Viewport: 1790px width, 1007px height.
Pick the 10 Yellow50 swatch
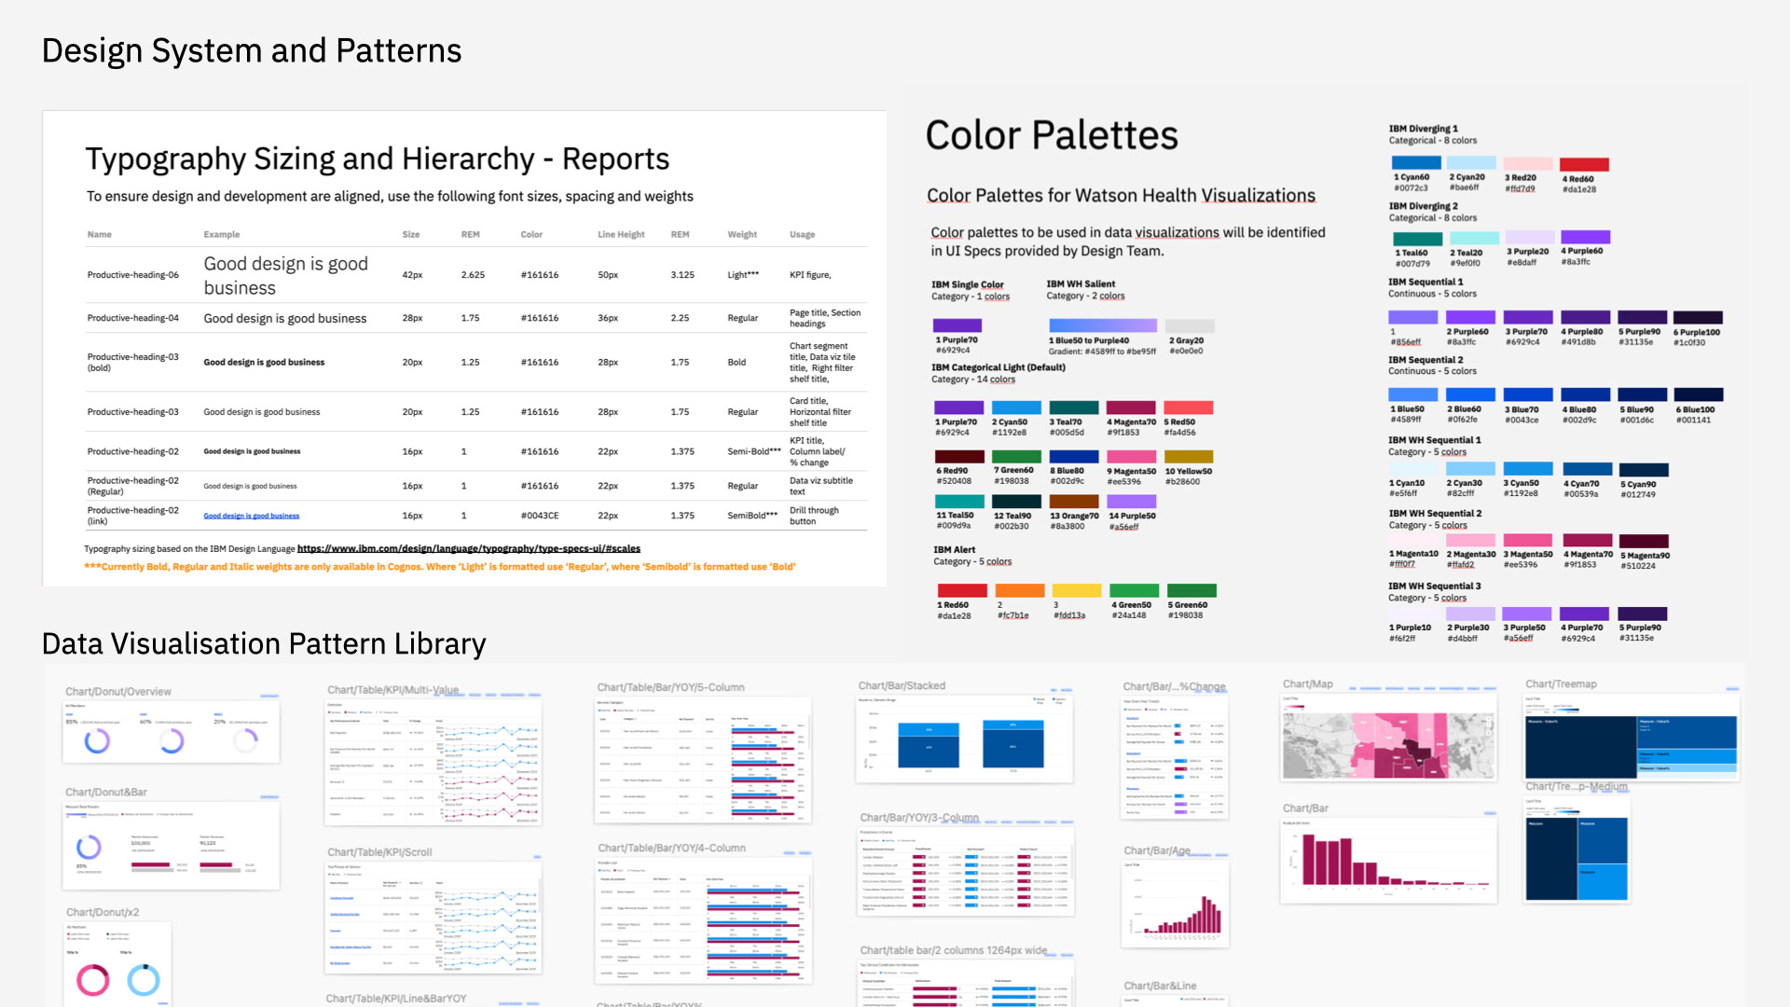(x=1189, y=457)
